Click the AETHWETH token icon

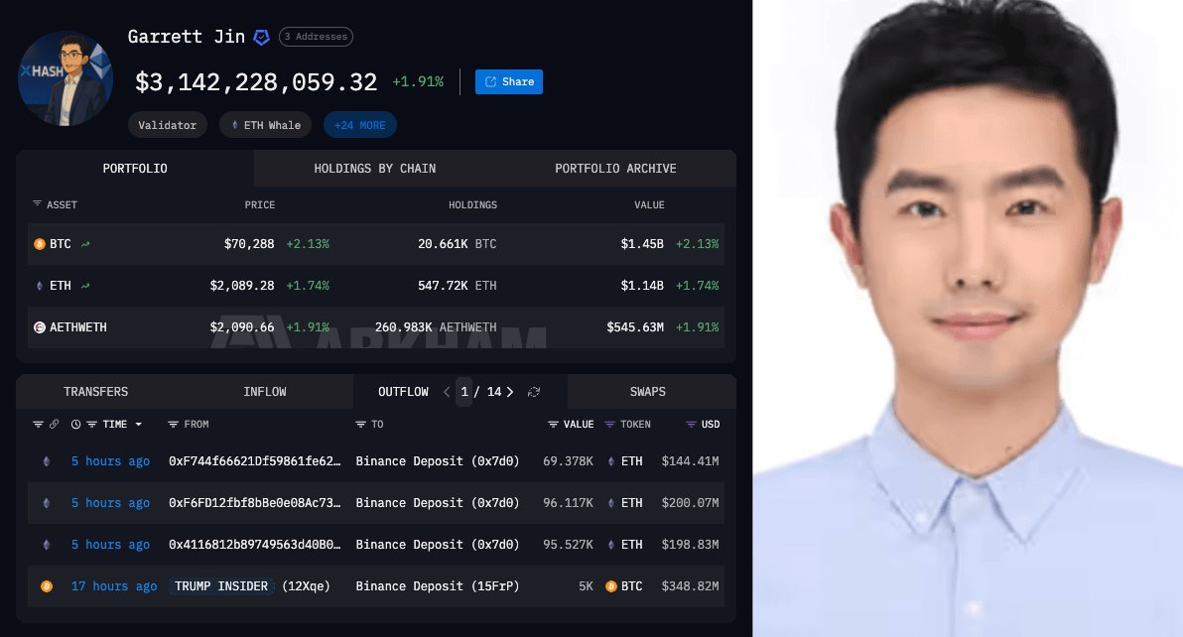(40, 327)
